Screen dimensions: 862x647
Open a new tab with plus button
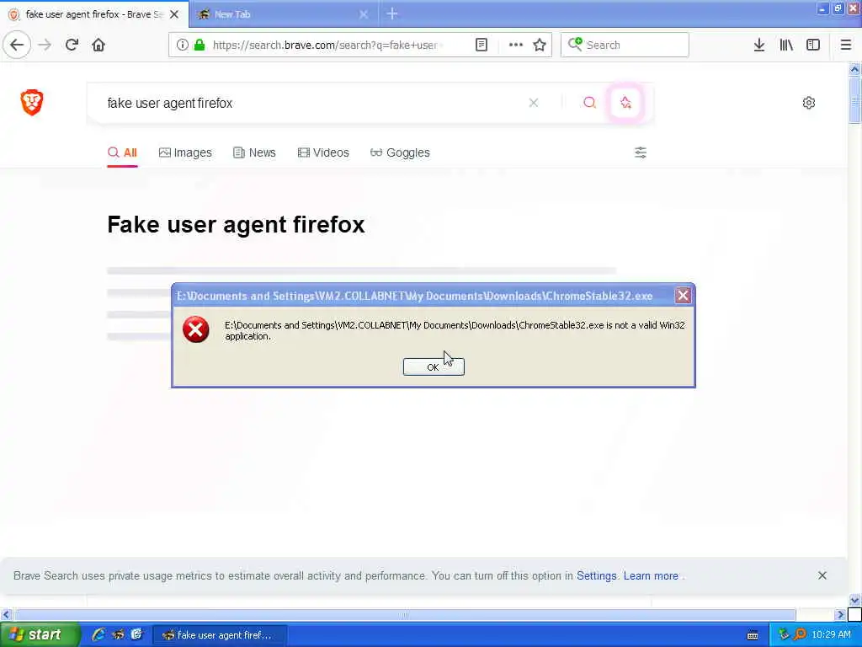tap(392, 13)
